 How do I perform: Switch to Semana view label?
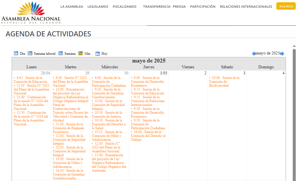tap(70, 53)
